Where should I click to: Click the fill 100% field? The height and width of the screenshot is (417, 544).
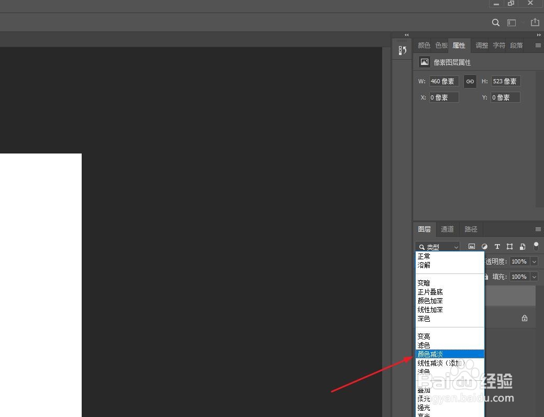tap(519, 277)
